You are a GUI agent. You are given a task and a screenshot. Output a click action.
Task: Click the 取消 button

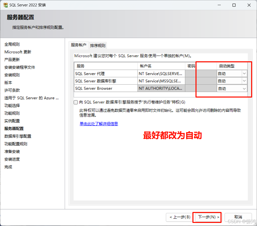(x=238, y=217)
